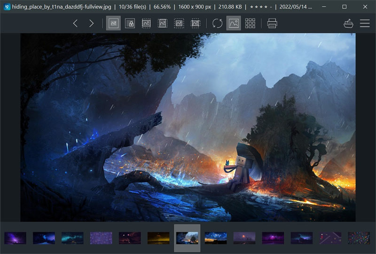
Task: Maximize the ImageGlass window
Action: pyautogui.click(x=345, y=7)
